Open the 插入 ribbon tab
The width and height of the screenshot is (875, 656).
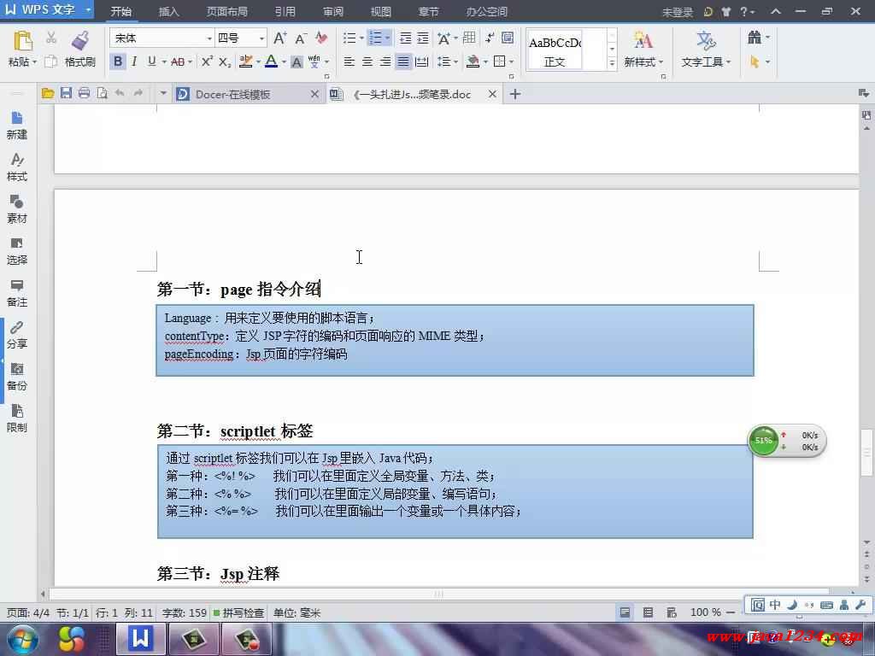tap(169, 12)
